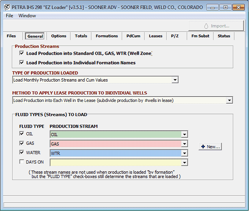Enable the DAYS ON fluid type checkbox

22,162
